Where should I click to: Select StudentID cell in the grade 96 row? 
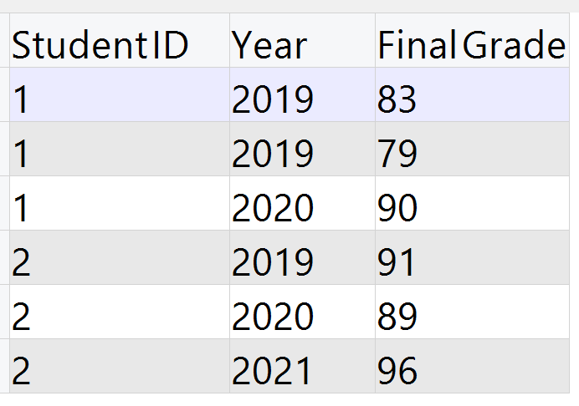click(22, 372)
